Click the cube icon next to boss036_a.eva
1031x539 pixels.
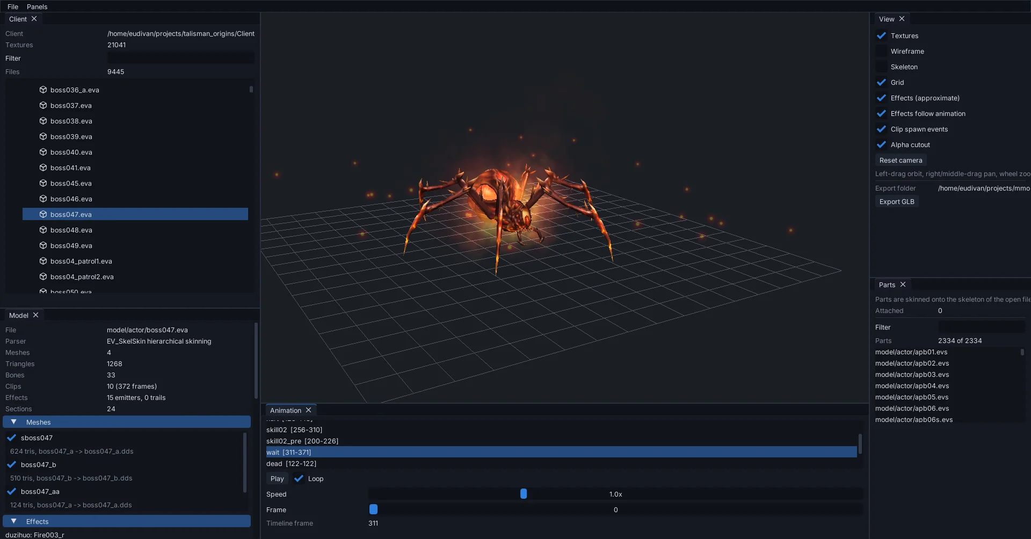(43, 90)
